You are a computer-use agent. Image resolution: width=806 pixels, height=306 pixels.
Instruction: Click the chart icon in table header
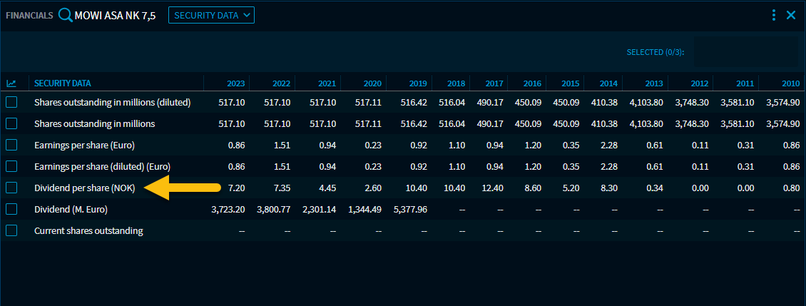[x=11, y=83]
